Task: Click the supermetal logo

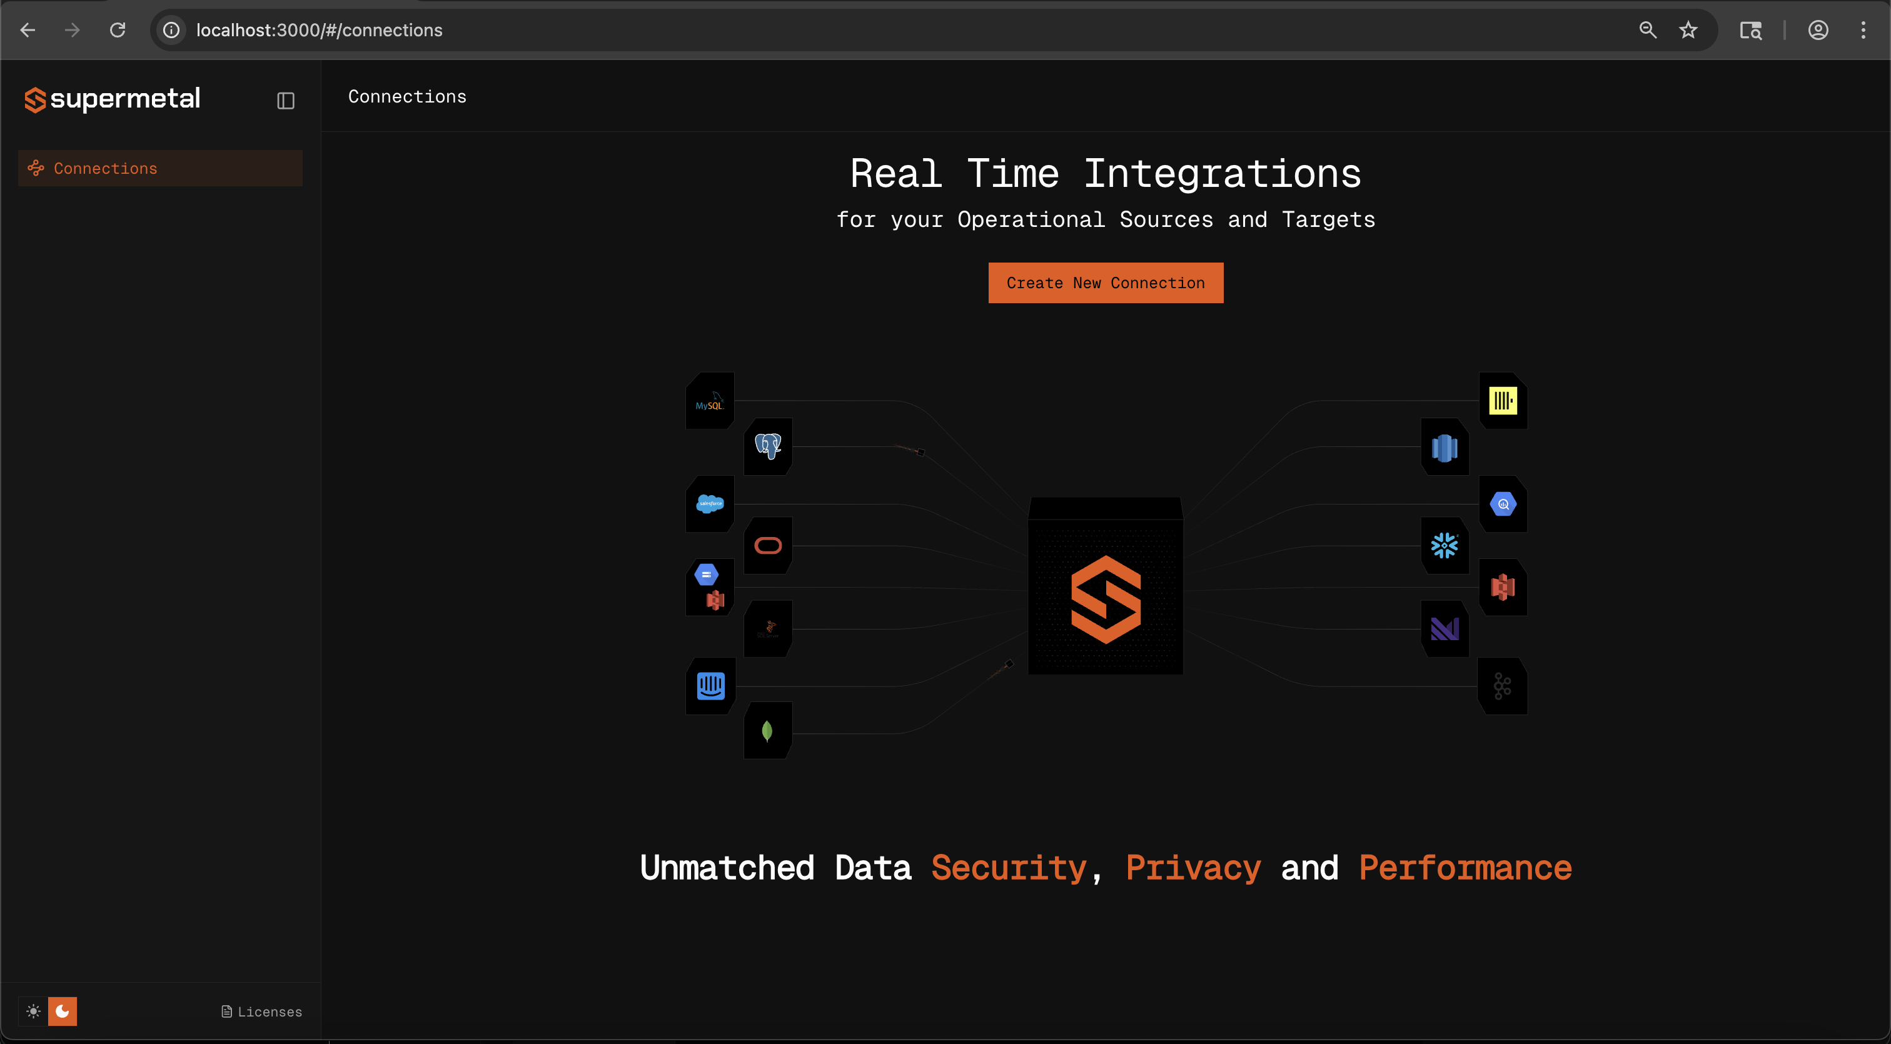Action: coord(113,99)
